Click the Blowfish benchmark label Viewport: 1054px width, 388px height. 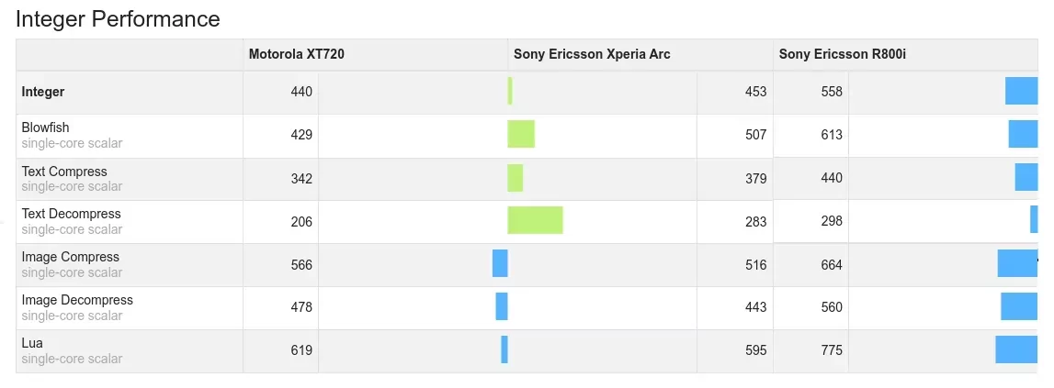pos(45,127)
